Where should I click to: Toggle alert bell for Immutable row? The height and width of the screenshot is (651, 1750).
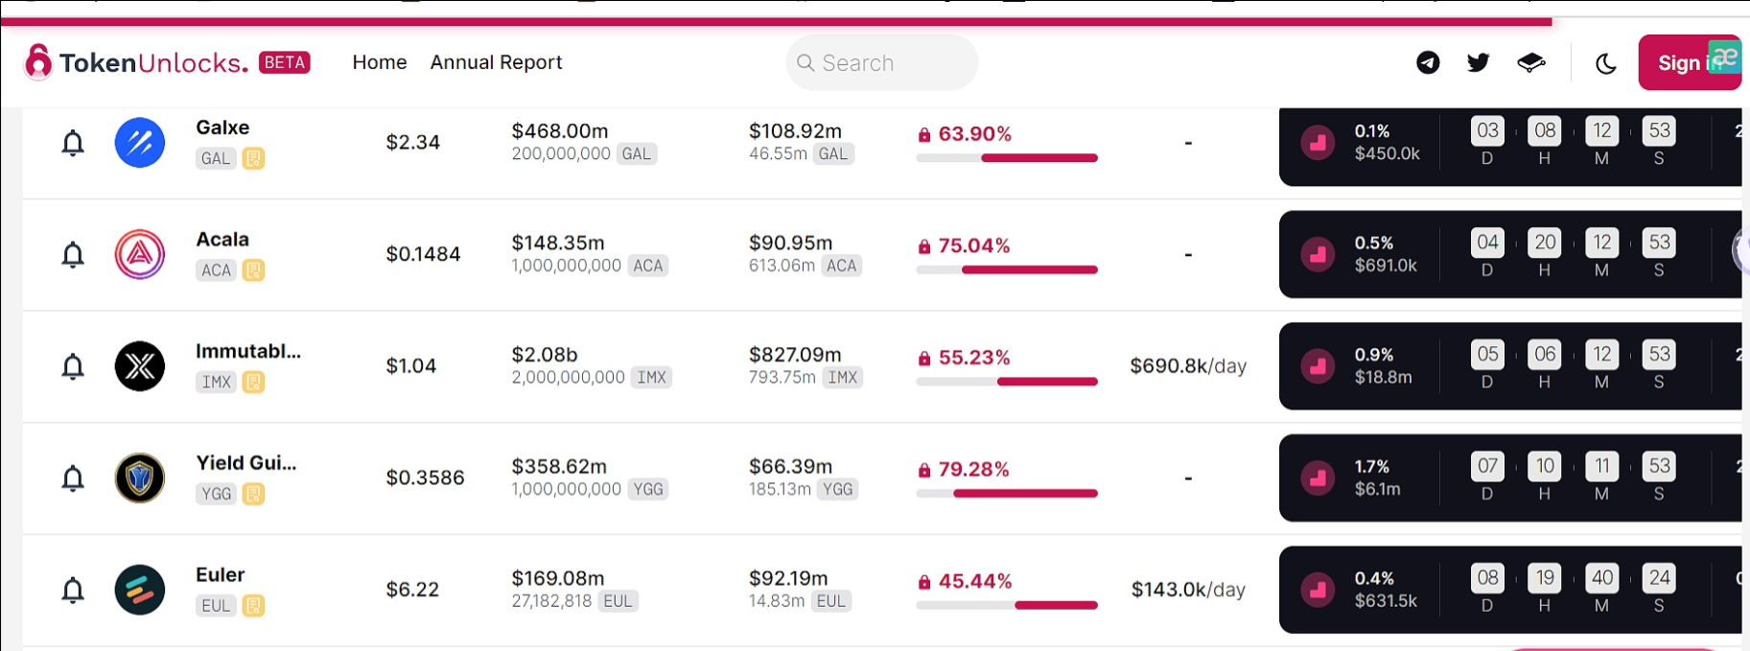click(x=73, y=366)
